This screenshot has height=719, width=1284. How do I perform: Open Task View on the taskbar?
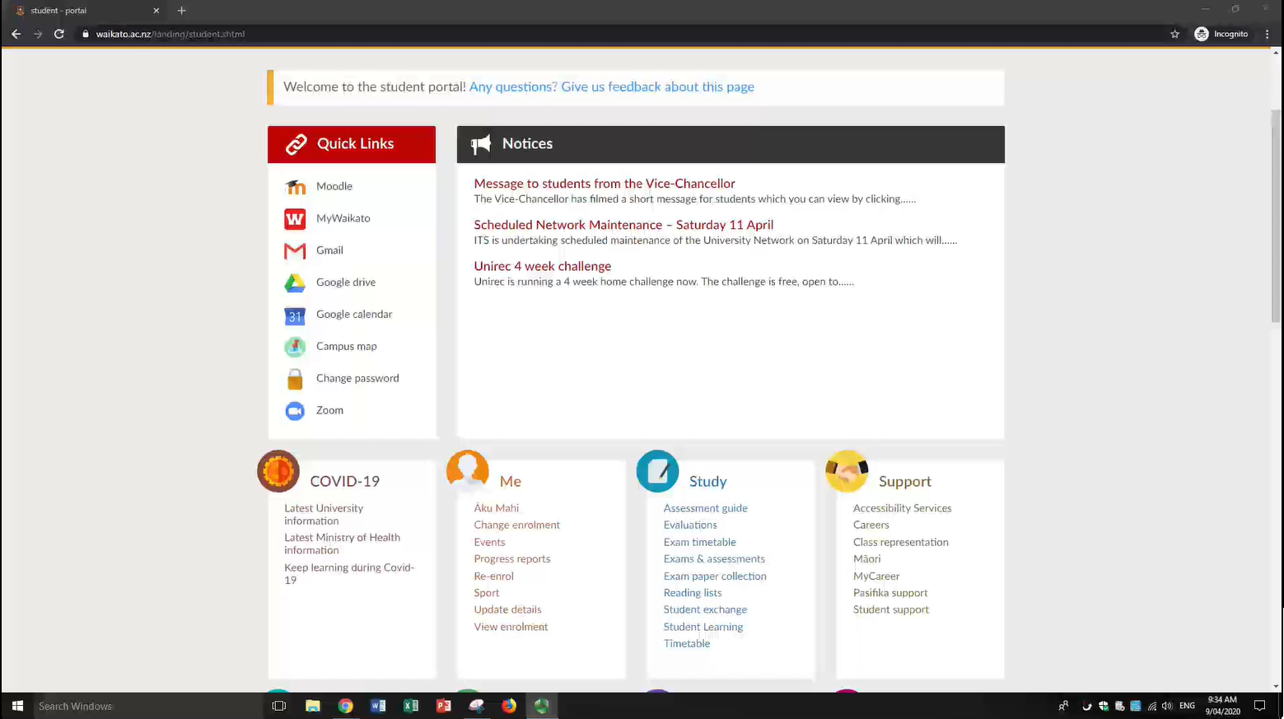point(279,706)
